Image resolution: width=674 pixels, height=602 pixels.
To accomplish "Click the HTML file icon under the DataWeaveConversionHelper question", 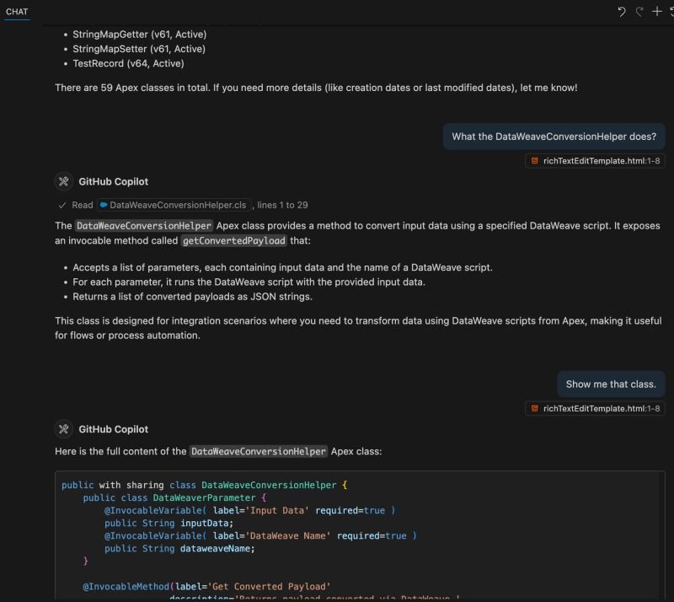I will coord(534,161).
